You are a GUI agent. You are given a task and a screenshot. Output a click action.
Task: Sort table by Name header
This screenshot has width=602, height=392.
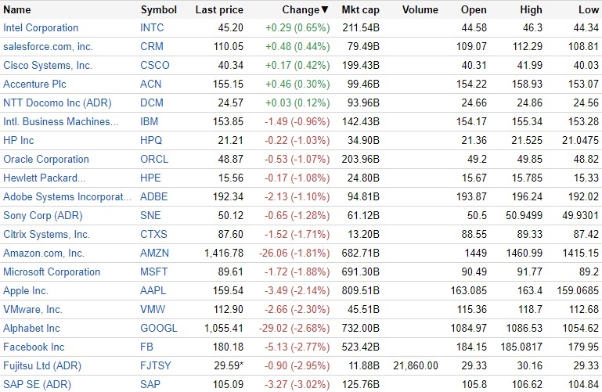17,10
